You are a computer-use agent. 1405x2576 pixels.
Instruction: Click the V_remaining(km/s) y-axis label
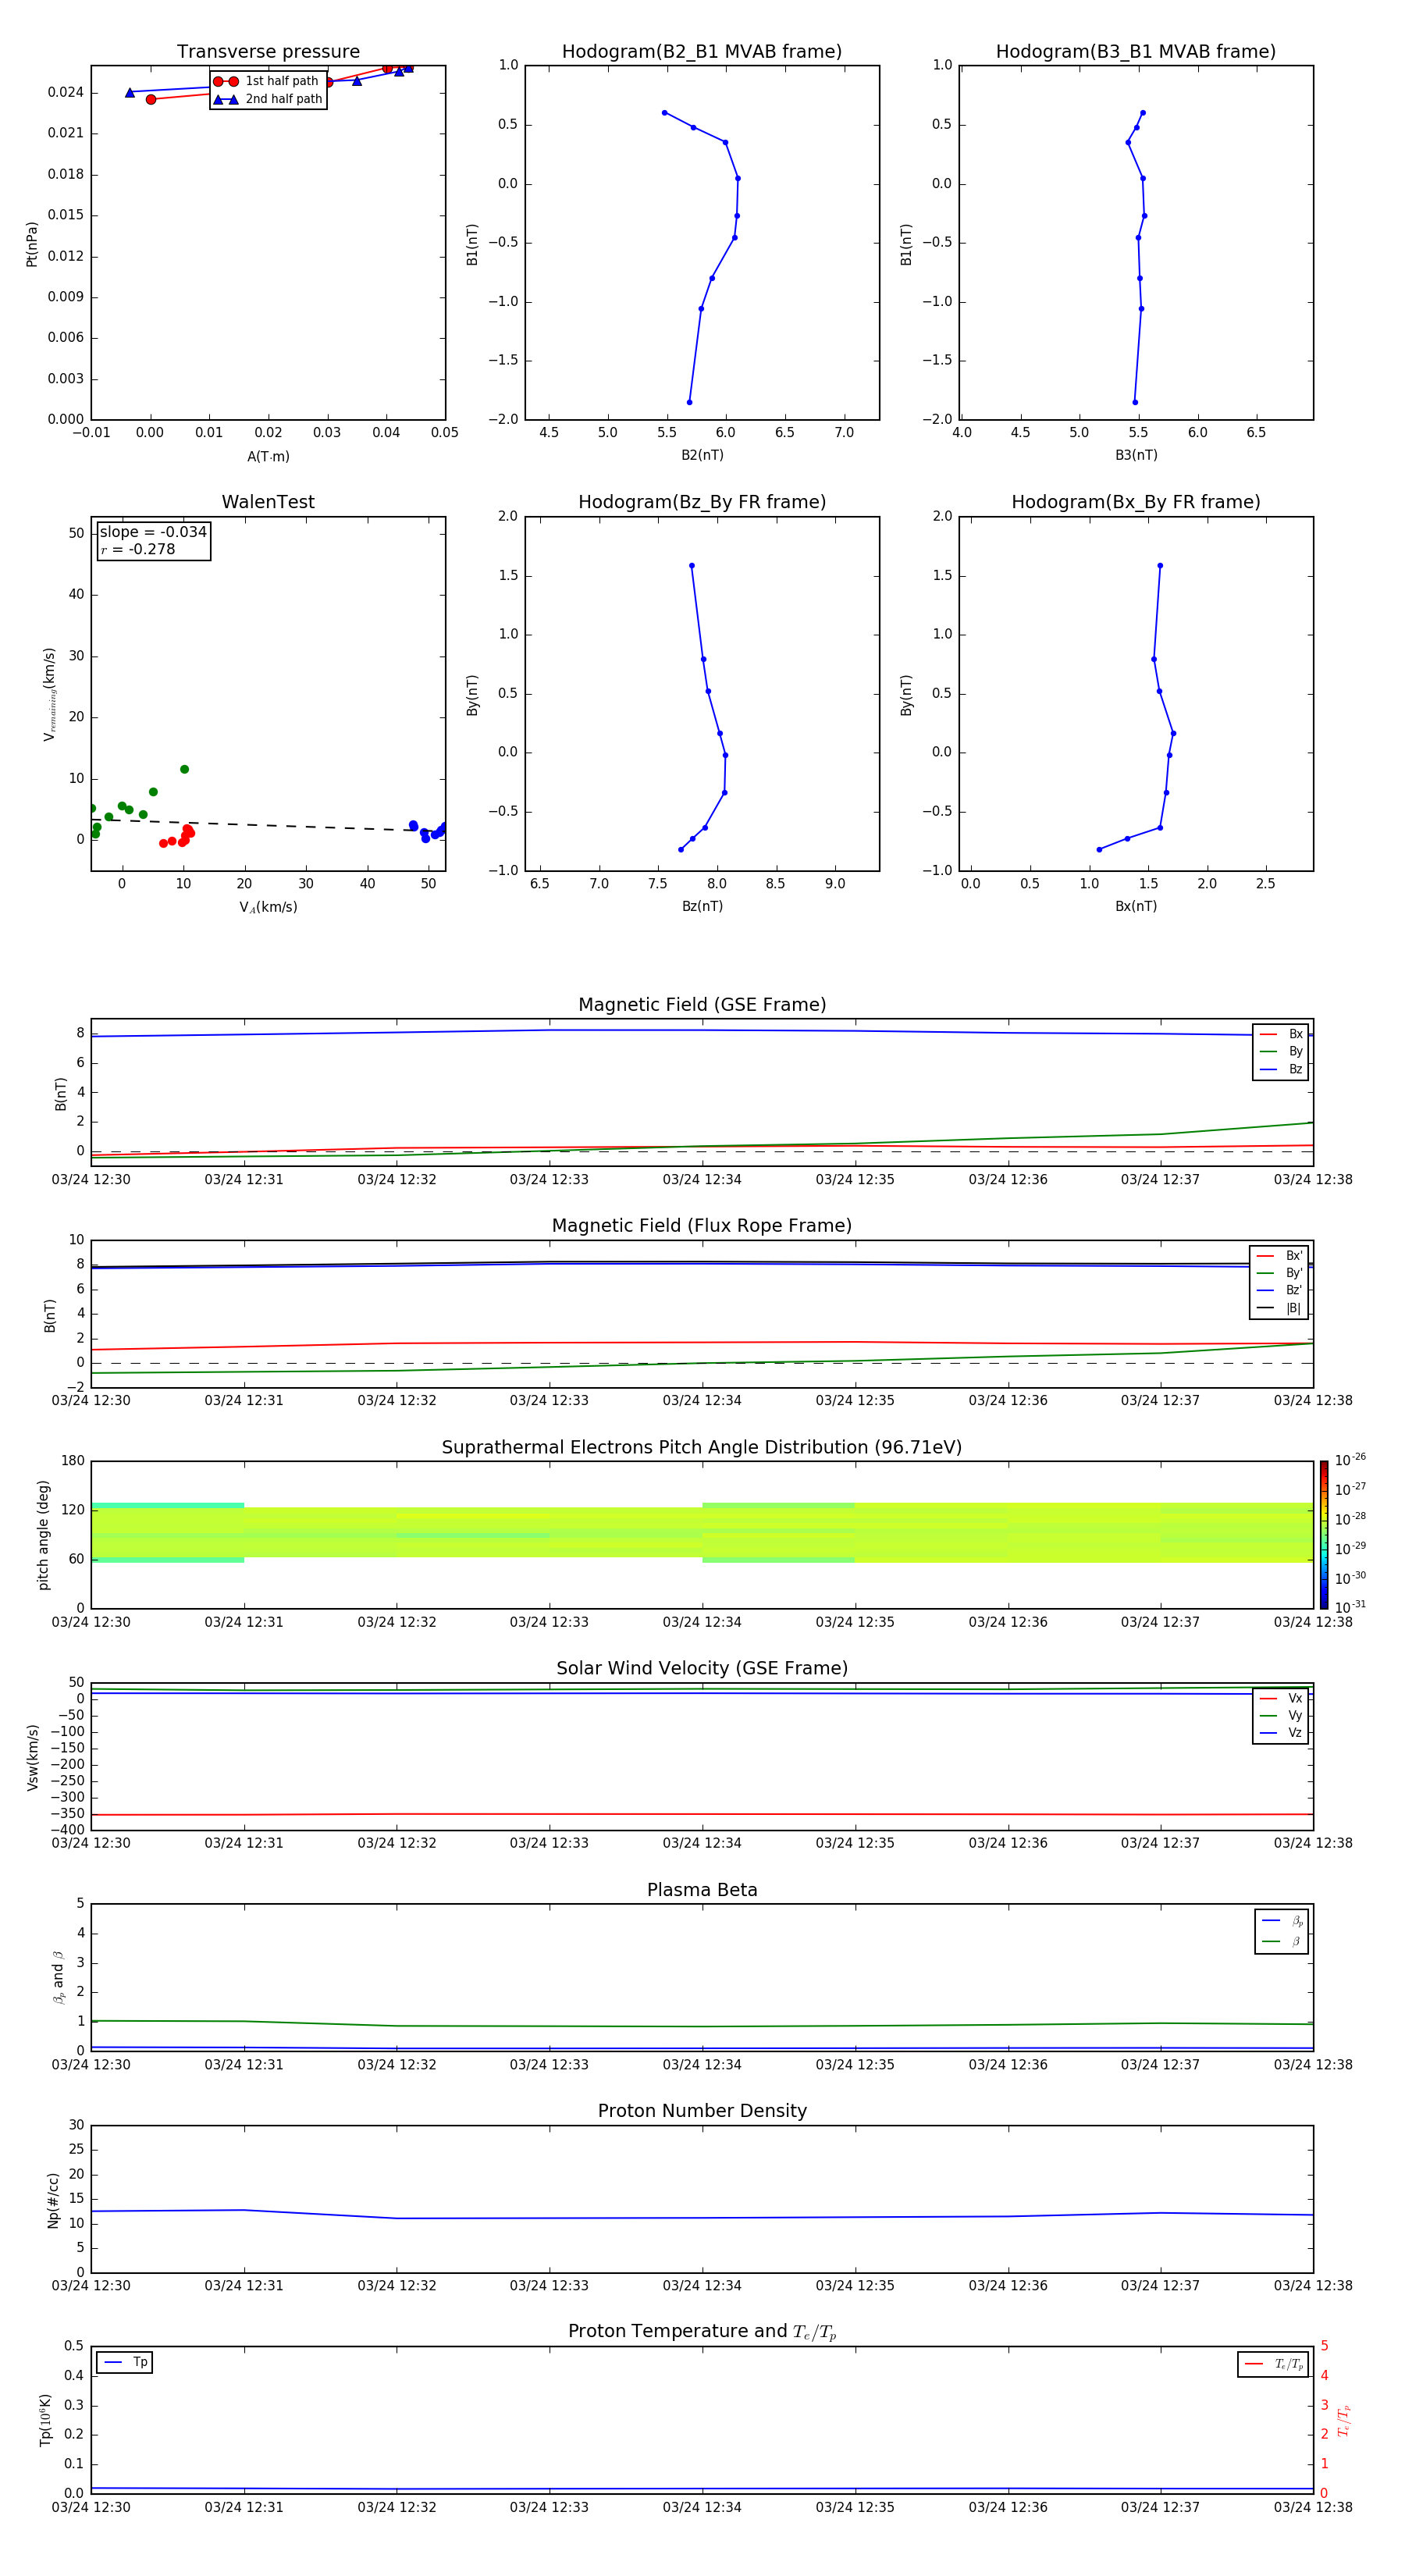(x=49, y=694)
